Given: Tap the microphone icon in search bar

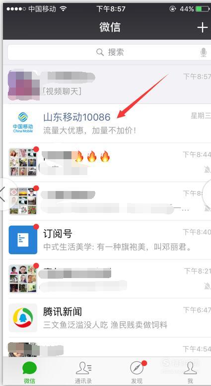Looking at the screenshot, I should [x=204, y=52].
